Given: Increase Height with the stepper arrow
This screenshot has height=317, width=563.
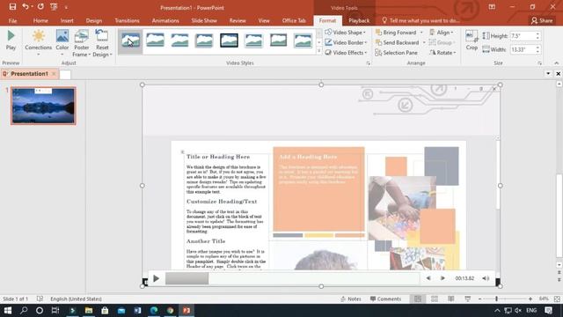Looking at the screenshot, I should (537, 33).
